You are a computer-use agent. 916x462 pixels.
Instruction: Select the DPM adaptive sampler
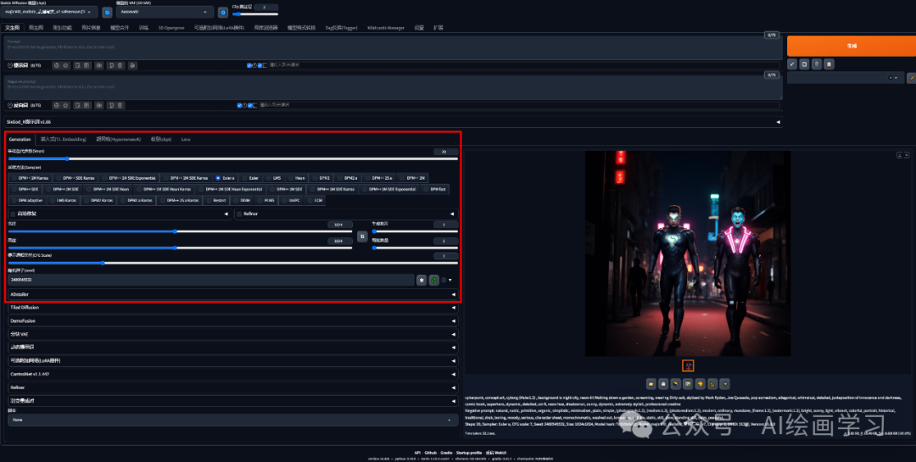point(28,200)
